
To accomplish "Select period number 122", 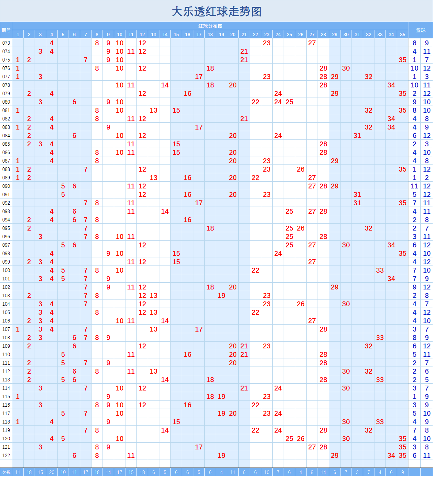I will [x=6, y=456].
